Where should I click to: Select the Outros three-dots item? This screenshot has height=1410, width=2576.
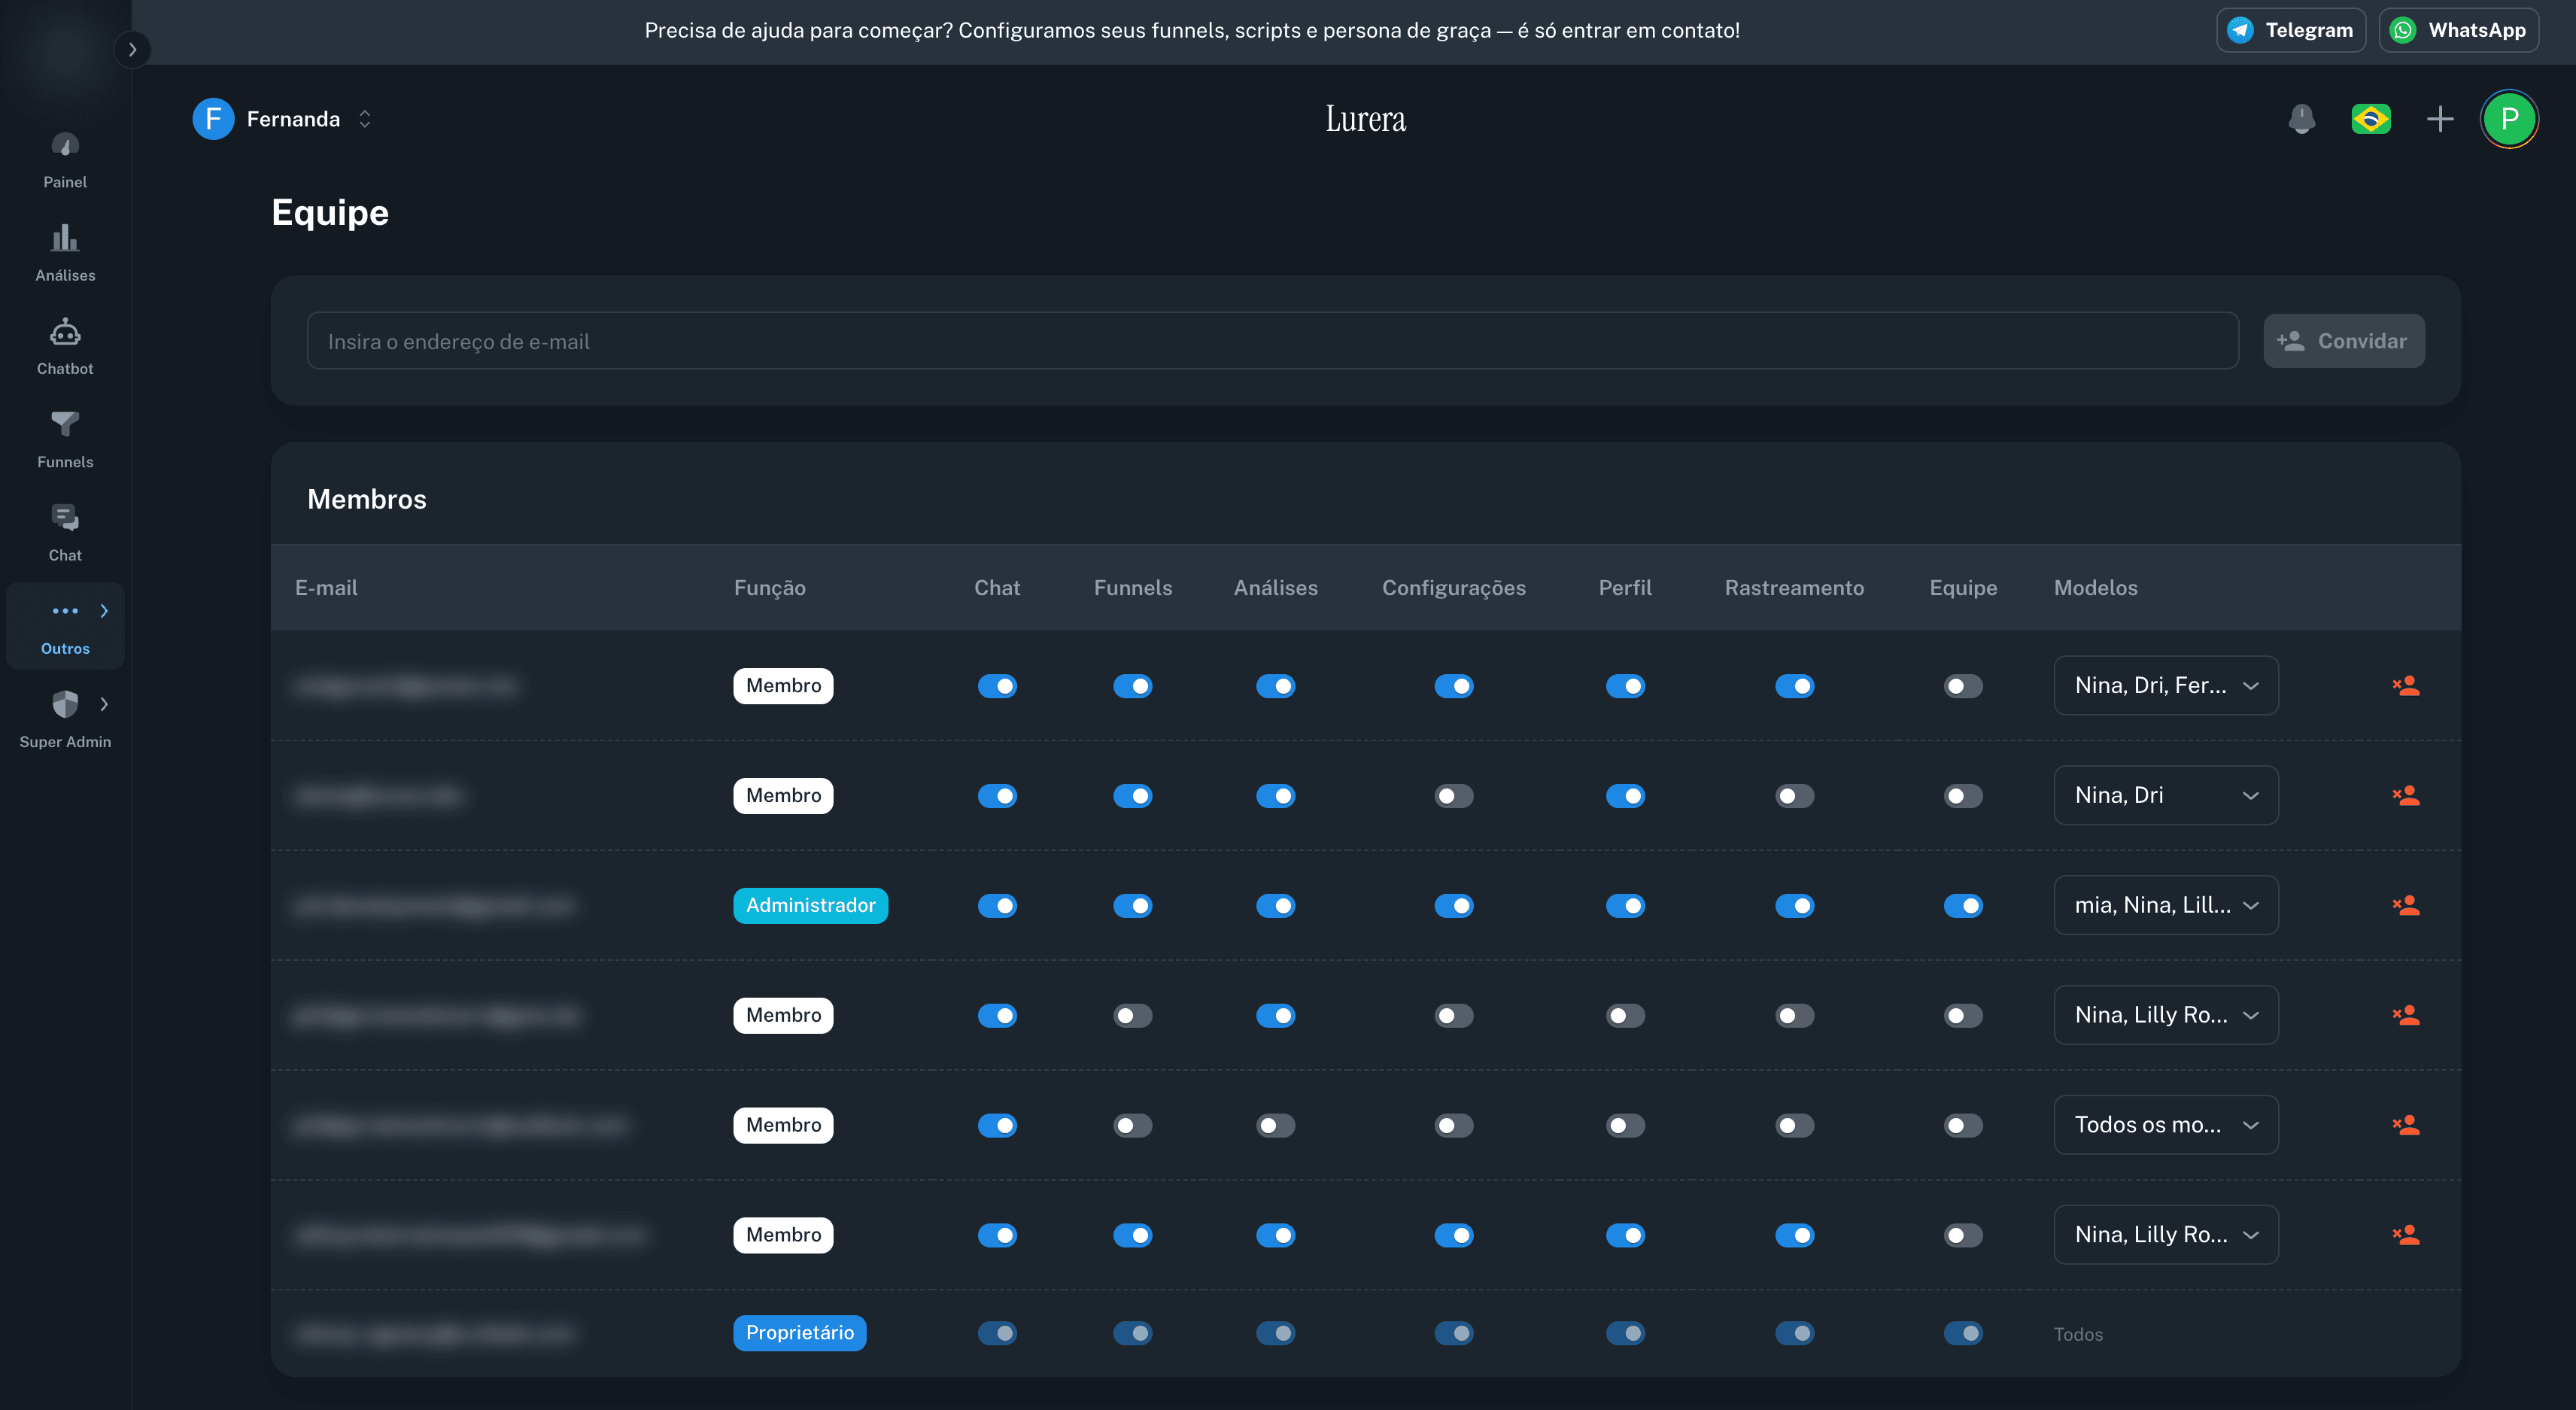65,626
